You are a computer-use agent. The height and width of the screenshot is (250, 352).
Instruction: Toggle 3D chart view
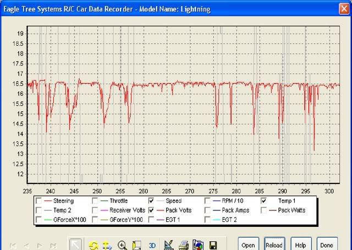tap(153, 246)
